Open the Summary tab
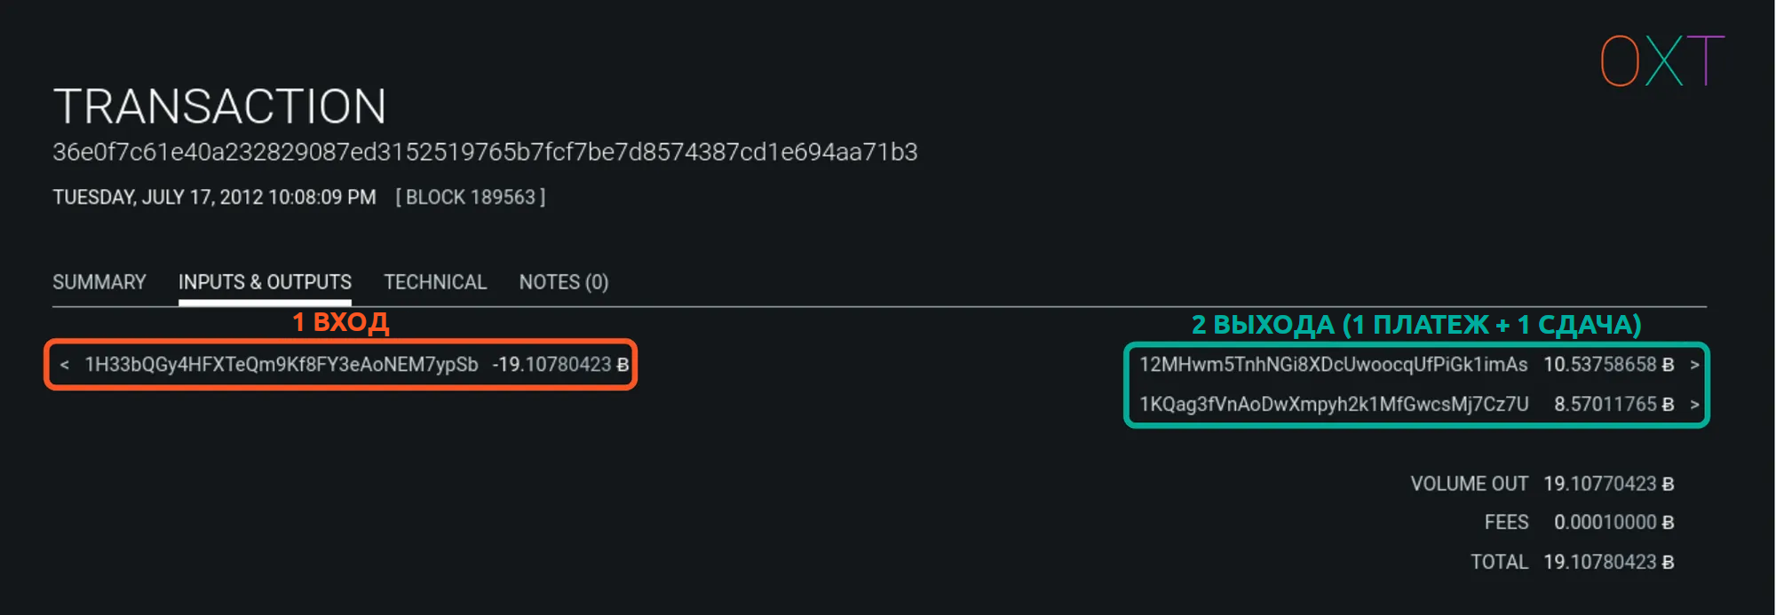Image resolution: width=1776 pixels, height=615 pixels. (x=99, y=282)
